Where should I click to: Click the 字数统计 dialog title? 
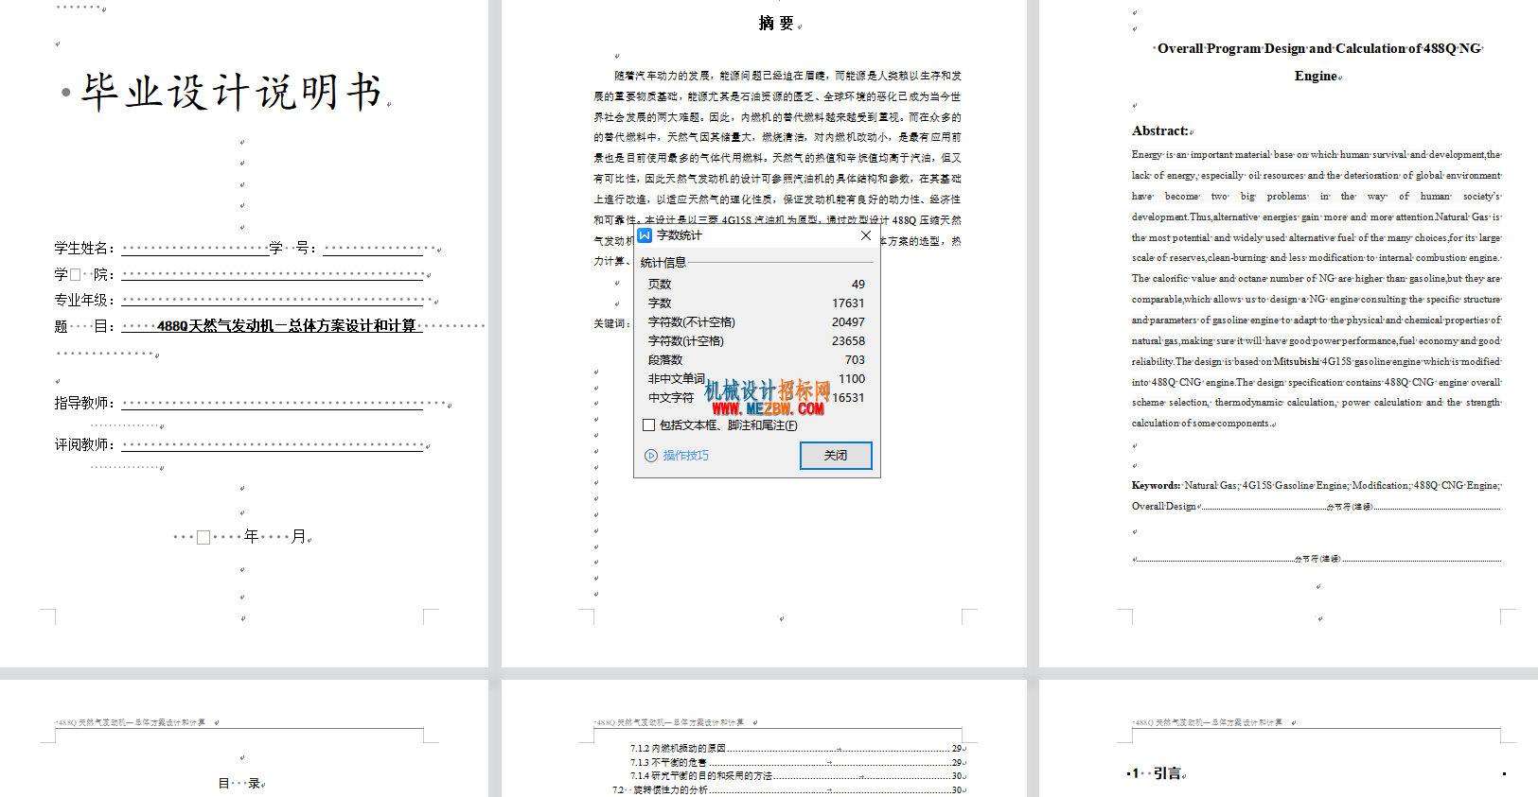pyautogui.click(x=680, y=235)
